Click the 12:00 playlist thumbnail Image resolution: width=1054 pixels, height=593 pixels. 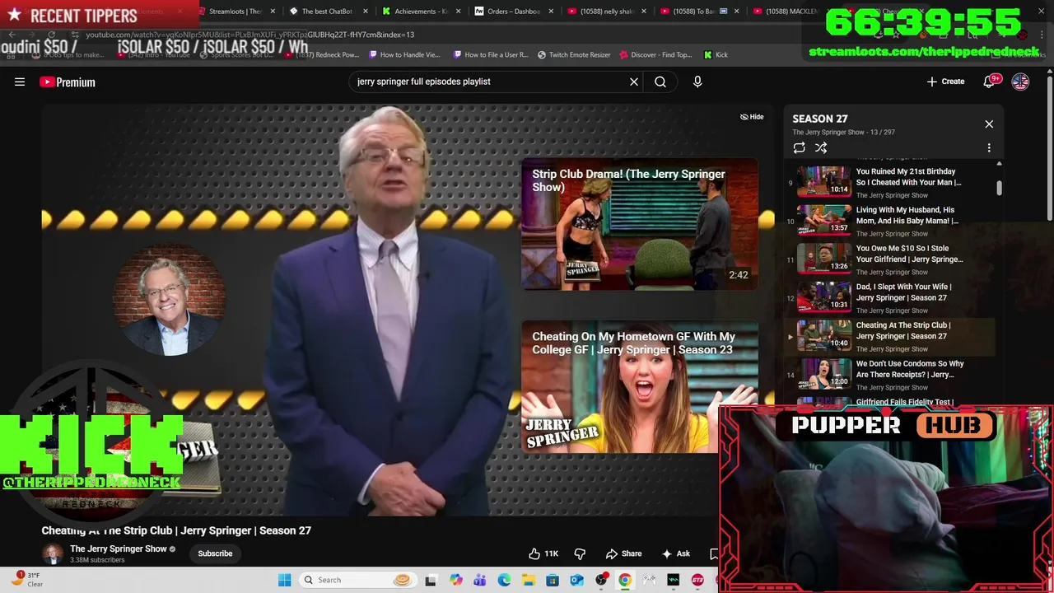[823, 374]
